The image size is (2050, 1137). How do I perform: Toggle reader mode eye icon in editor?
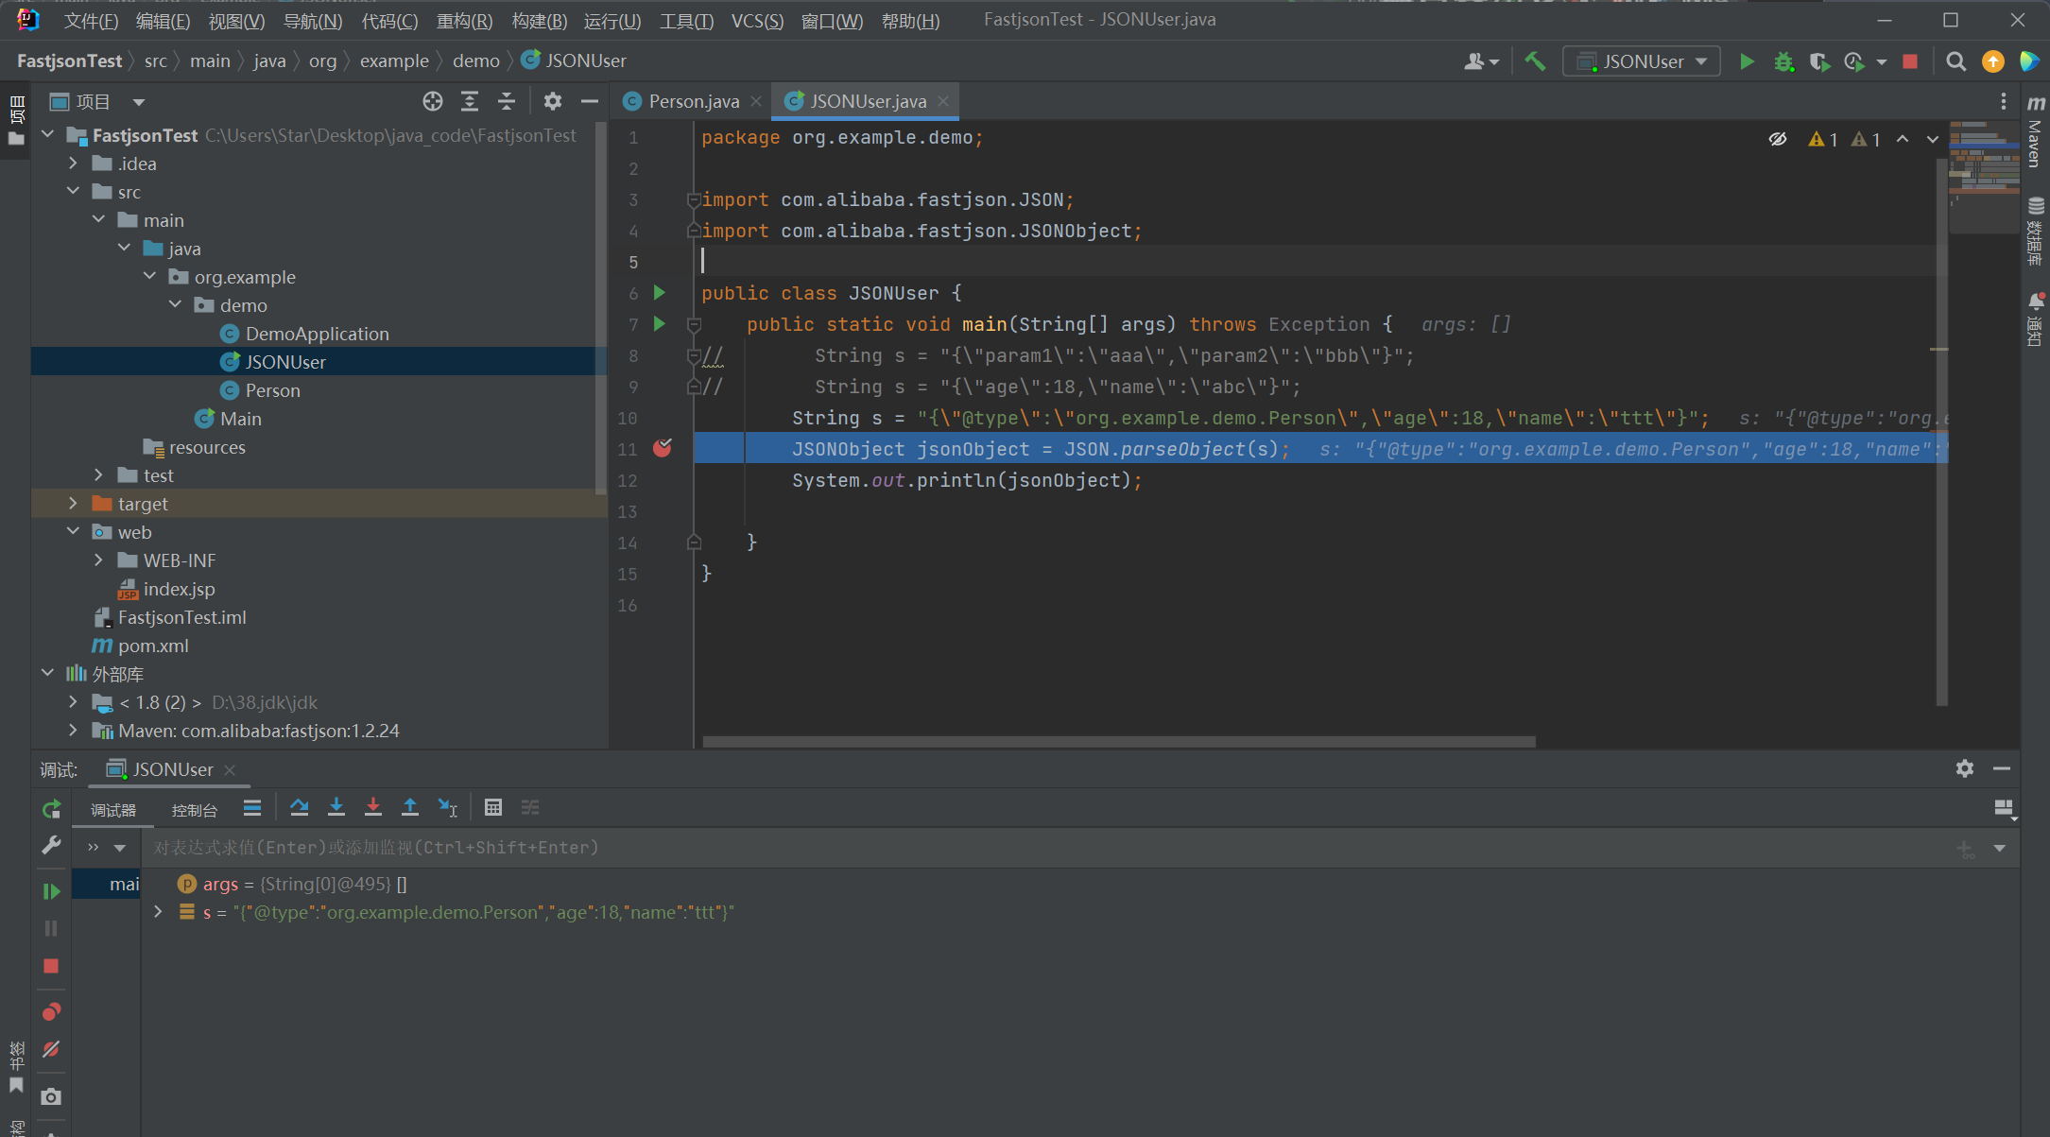[x=1777, y=139]
